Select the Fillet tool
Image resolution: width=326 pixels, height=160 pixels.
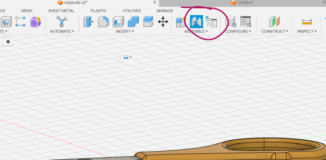point(104,22)
